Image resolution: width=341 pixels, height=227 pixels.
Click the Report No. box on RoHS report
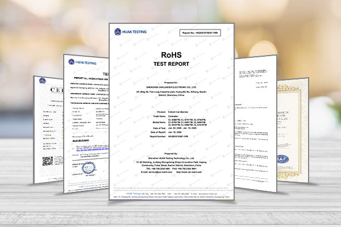pyautogui.click(x=200, y=33)
